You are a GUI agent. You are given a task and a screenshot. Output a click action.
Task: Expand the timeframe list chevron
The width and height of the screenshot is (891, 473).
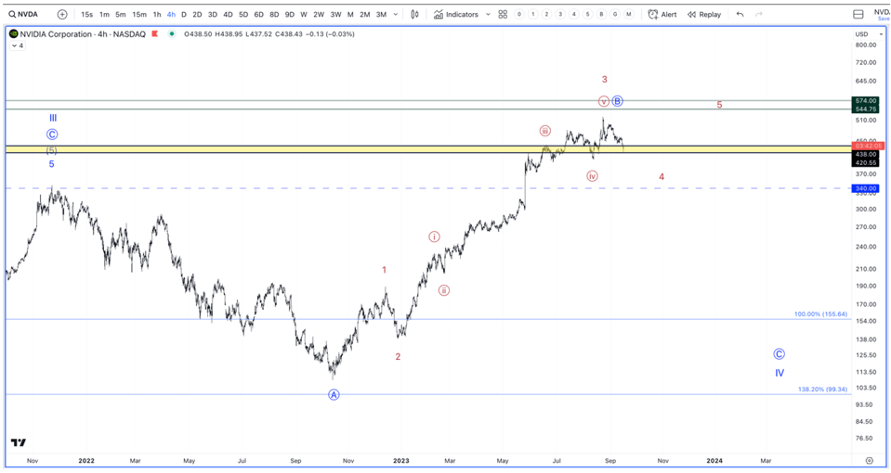[396, 14]
